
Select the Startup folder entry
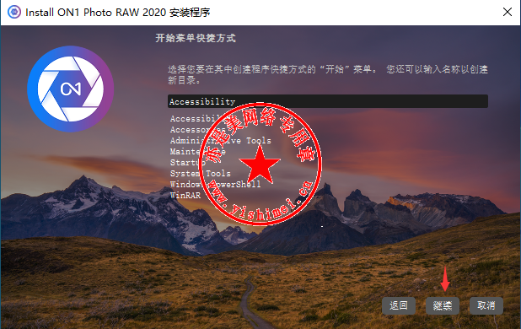tap(188, 162)
